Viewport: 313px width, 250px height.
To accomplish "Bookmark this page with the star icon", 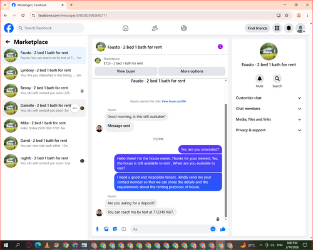I will coord(287,16).
